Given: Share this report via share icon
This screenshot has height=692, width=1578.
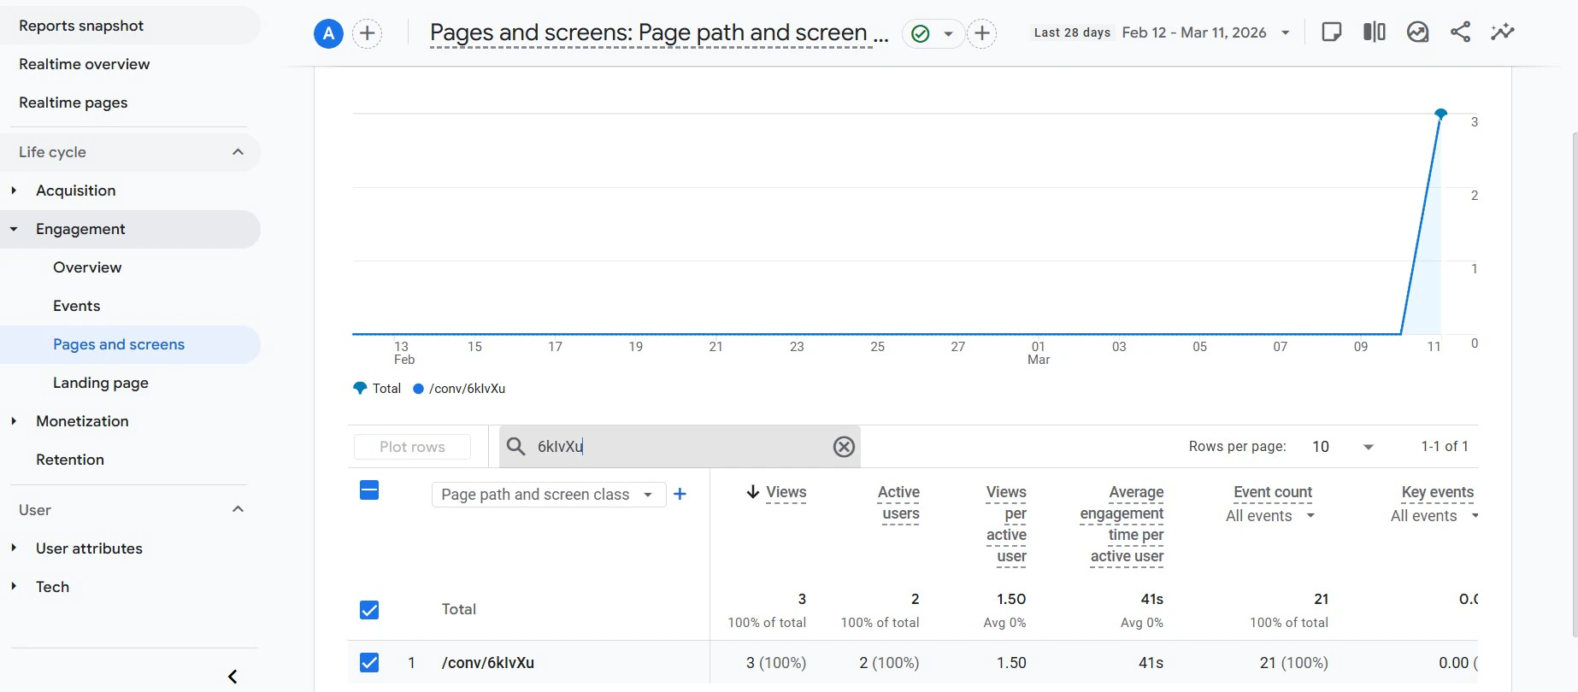Looking at the screenshot, I should click(1460, 32).
